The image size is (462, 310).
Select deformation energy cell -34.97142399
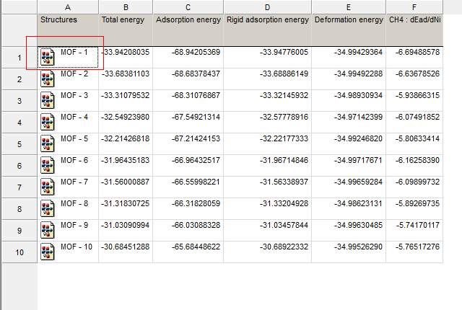[349, 123]
